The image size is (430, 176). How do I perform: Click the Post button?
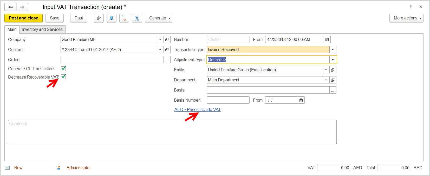pyautogui.click(x=79, y=18)
